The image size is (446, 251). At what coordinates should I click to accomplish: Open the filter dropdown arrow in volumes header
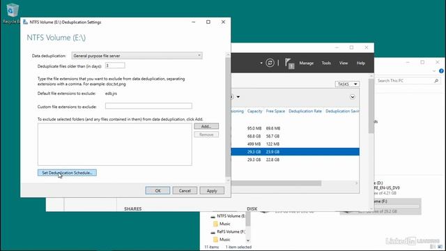coord(238,97)
